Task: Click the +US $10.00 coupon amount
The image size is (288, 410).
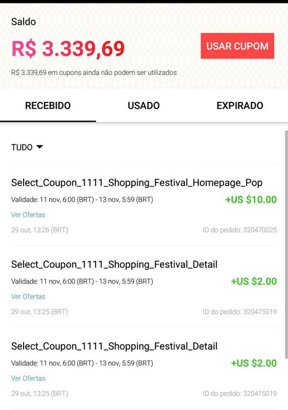Action: (x=251, y=200)
